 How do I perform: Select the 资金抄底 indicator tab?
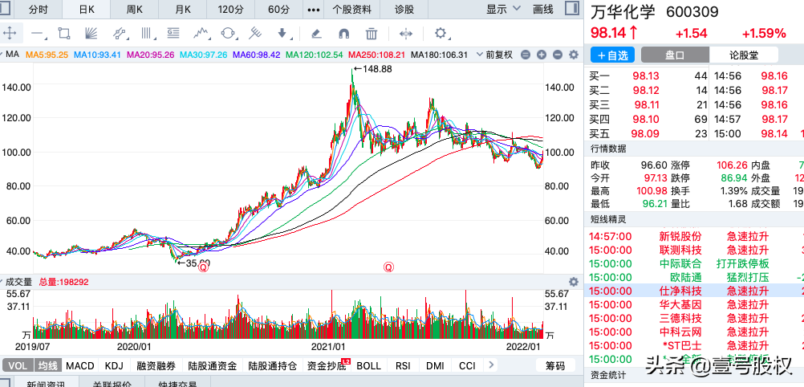tap(328, 365)
